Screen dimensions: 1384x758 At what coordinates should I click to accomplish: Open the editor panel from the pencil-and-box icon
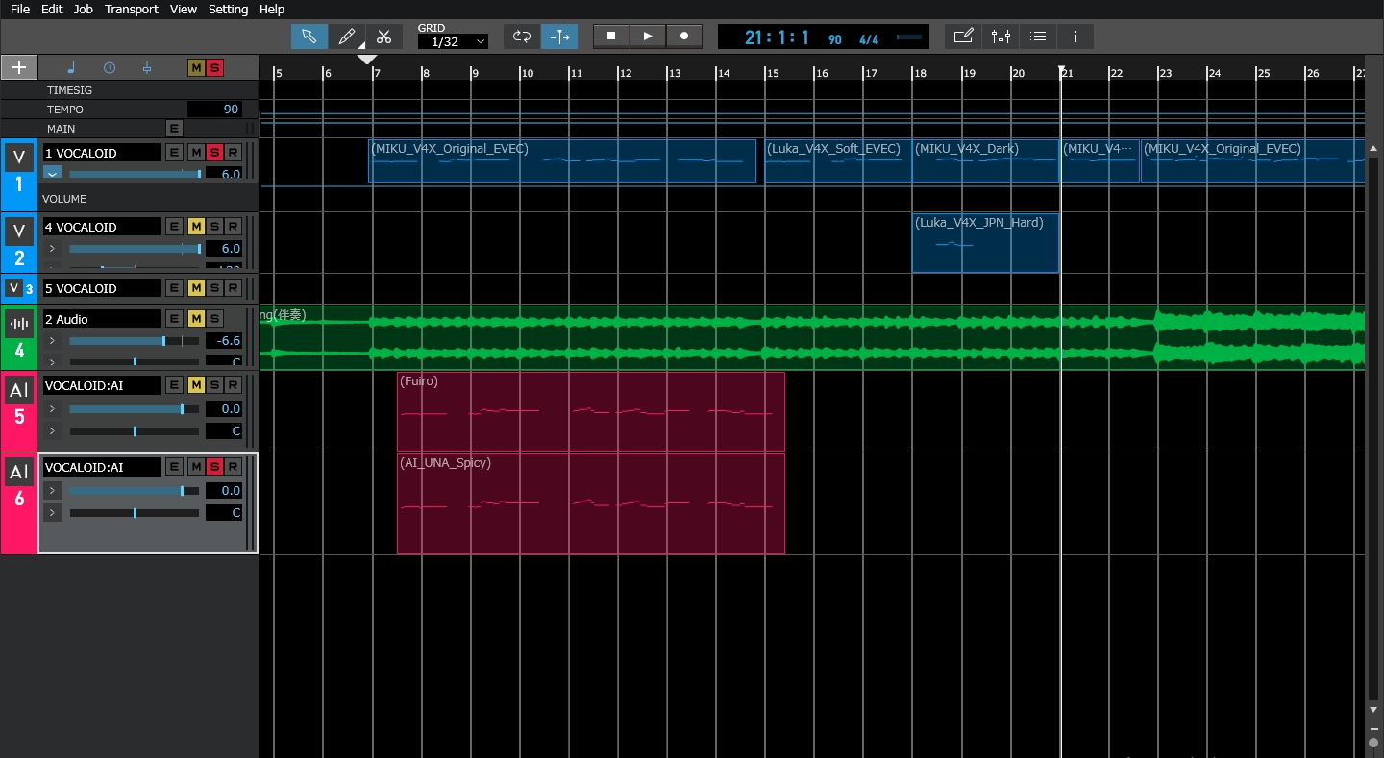(963, 37)
